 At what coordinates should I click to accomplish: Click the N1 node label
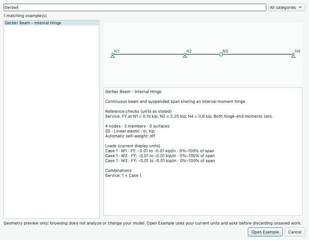pyautogui.click(x=116, y=51)
